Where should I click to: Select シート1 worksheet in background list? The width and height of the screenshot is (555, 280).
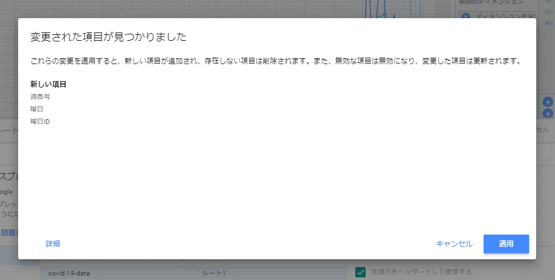(x=214, y=274)
